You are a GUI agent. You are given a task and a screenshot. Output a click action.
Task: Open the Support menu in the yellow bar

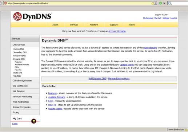coord(113,25)
